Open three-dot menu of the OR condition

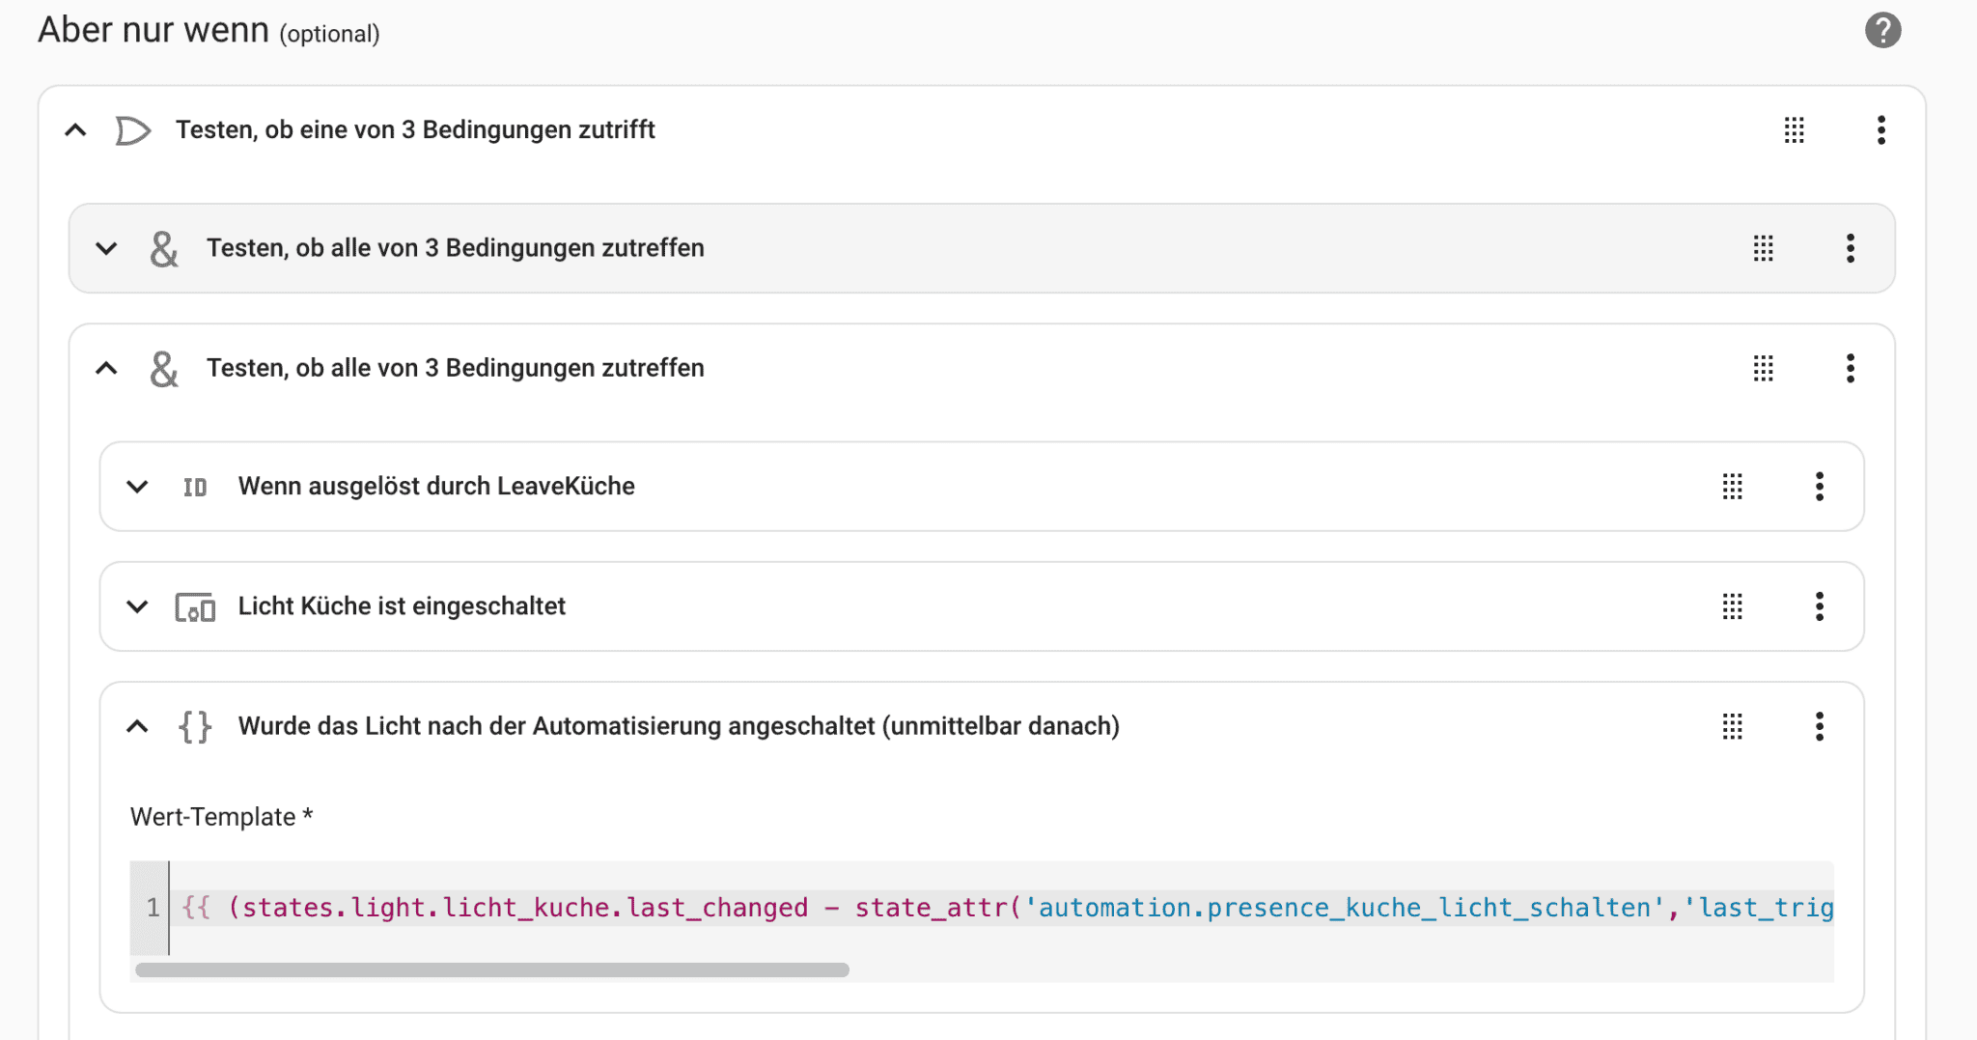[x=1880, y=129]
